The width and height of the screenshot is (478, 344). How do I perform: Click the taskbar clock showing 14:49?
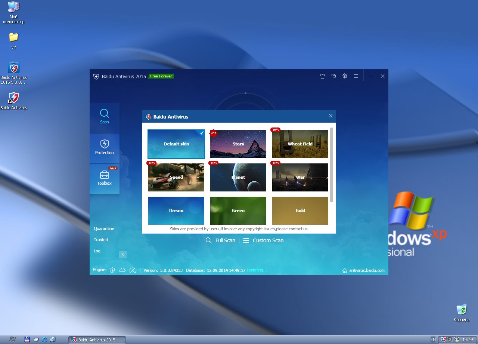coord(468,340)
